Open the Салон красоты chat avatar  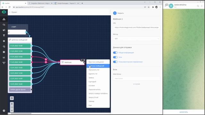click(x=171, y=6)
